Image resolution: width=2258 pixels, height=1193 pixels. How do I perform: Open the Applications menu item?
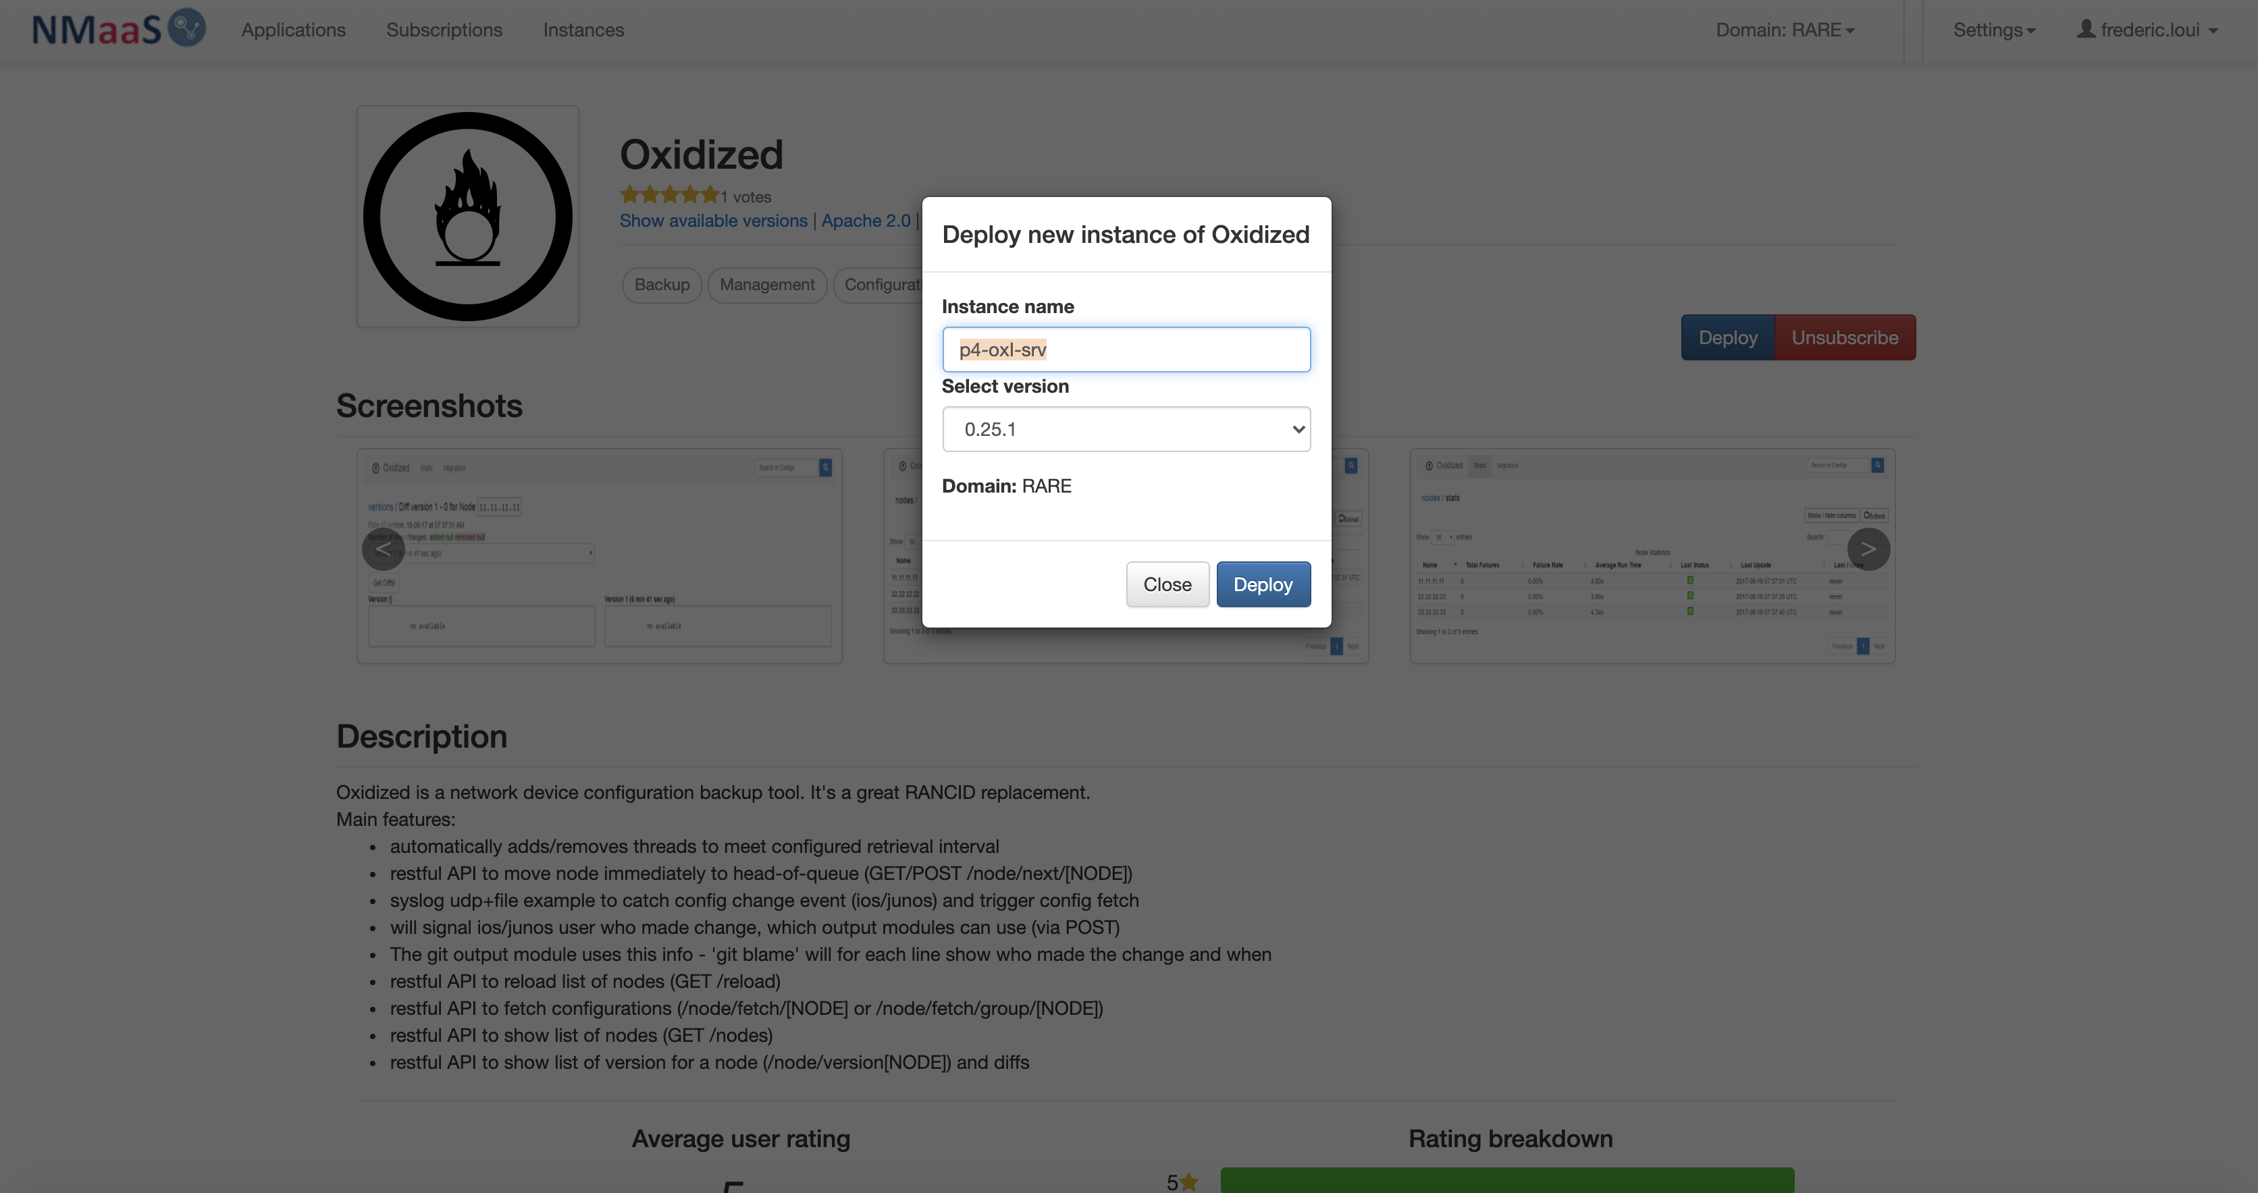(x=294, y=30)
